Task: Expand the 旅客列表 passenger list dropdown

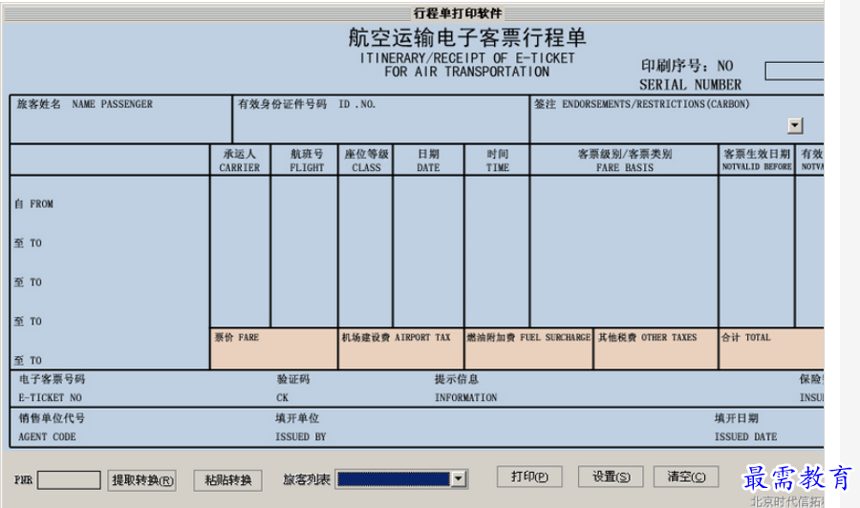Action: tap(458, 479)
